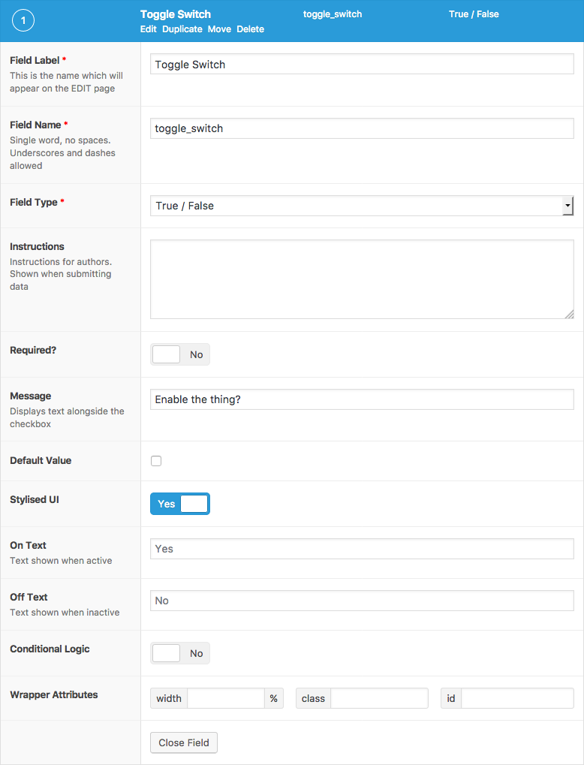Check the Default Value checkbox
The width and height of the screenshot is (584, 765).
156,461
